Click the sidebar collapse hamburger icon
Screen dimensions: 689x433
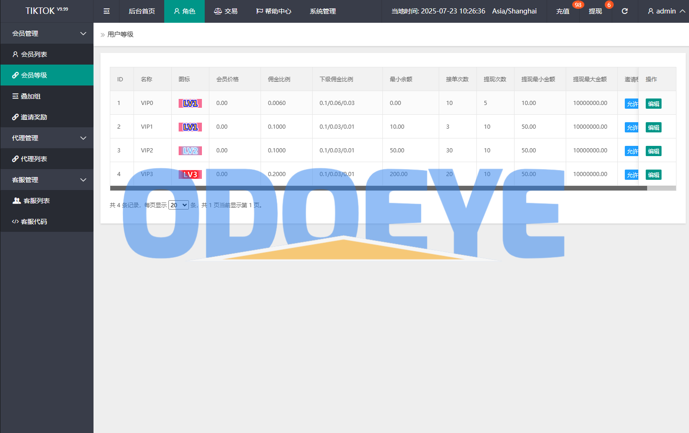[107, 11]
